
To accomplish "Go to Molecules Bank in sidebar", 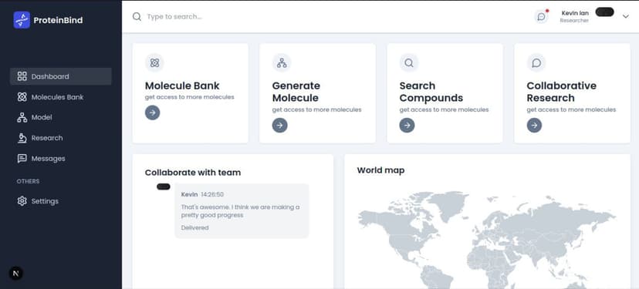I will [x=60, y=97].
